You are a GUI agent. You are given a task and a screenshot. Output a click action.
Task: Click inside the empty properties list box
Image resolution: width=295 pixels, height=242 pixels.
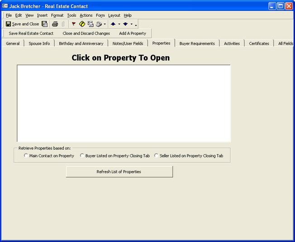124,103
